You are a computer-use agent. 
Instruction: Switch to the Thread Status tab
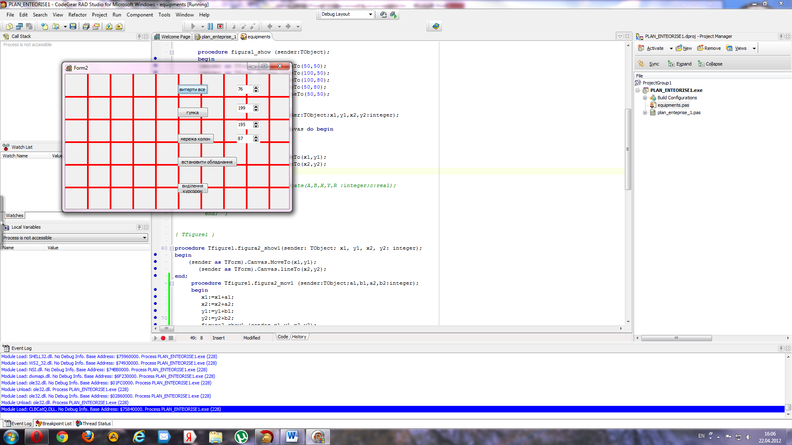[93, 423]
